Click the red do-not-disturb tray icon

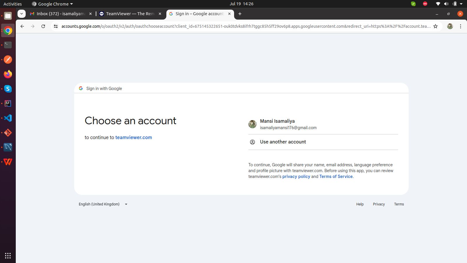pos(425,4)
